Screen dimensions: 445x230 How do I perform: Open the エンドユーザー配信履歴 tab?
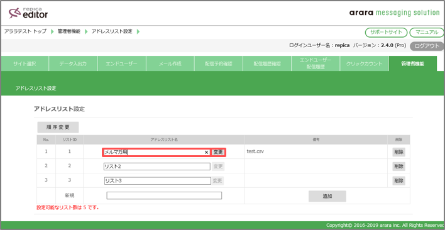coord(316,63)
